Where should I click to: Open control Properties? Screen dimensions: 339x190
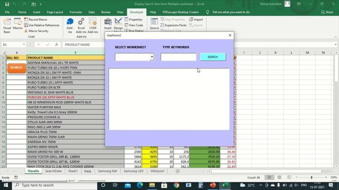[x=133, y=20]
